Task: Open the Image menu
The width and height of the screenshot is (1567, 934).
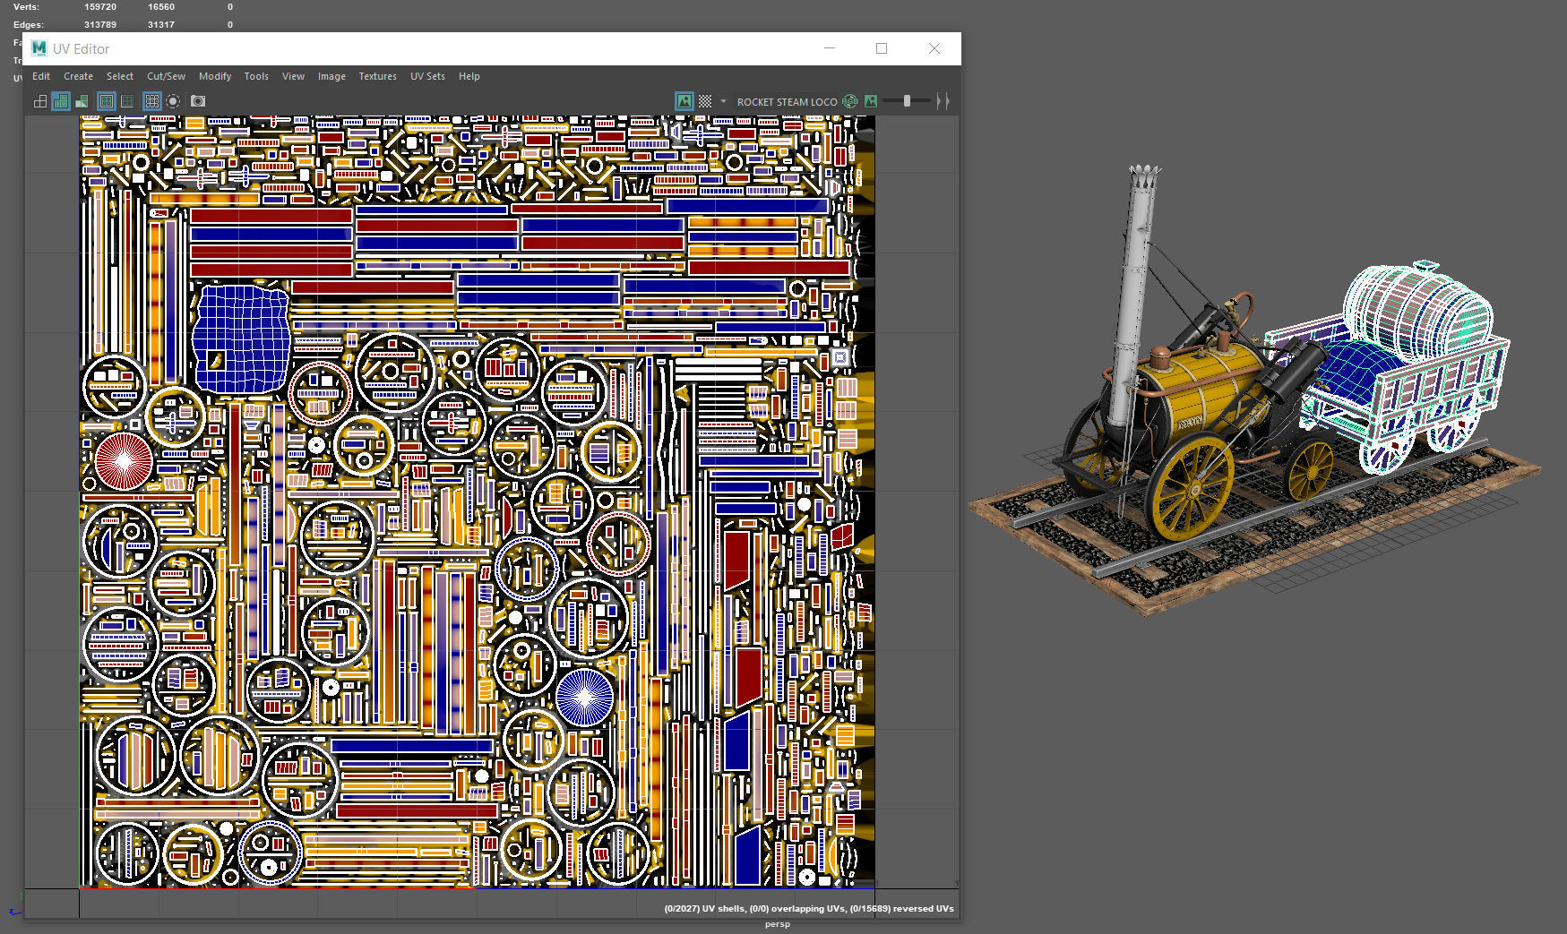Action: pyautogui.click(x=331, y=76)
